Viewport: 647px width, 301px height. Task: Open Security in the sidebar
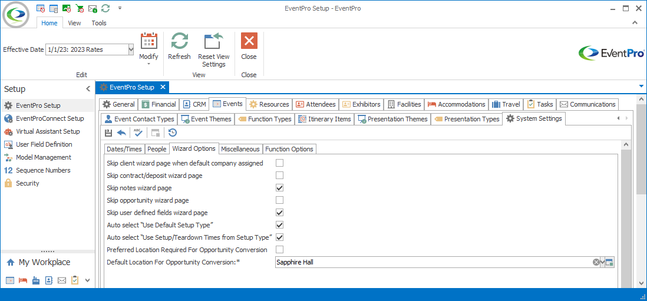click(x=48, y=183)
